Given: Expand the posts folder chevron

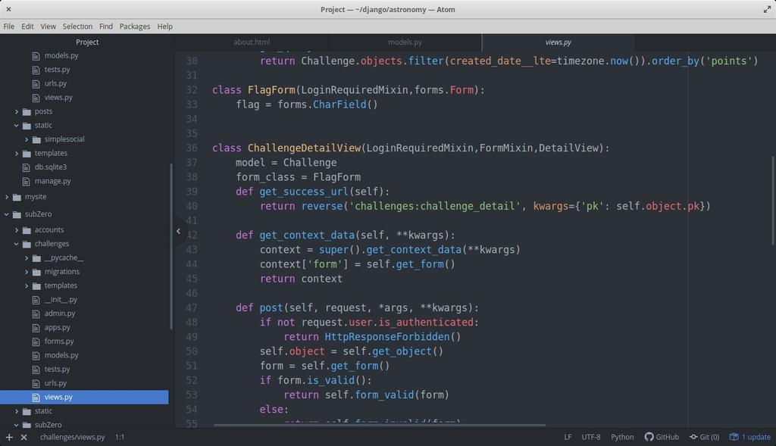Looking at the screenshot, I should (17, 112).
